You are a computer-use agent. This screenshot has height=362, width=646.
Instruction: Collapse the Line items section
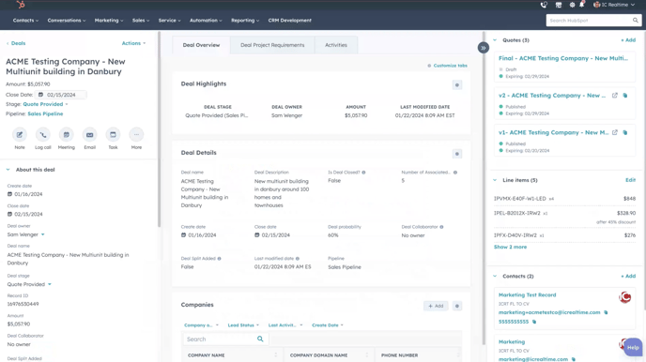[x=495, y=180]
